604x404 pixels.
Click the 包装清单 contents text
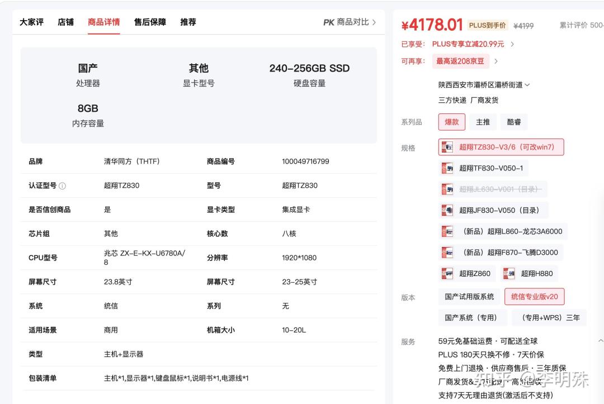[176, 378]
